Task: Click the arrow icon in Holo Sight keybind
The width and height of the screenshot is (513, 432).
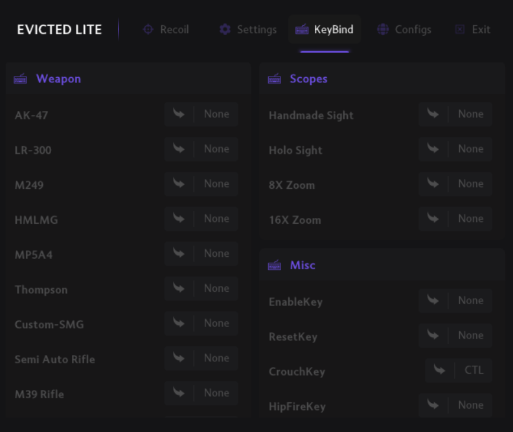Action: [x=433, y=149]
